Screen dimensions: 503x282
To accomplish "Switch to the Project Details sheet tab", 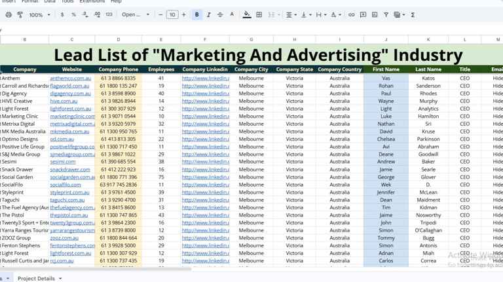I will [x=37, y=278].
